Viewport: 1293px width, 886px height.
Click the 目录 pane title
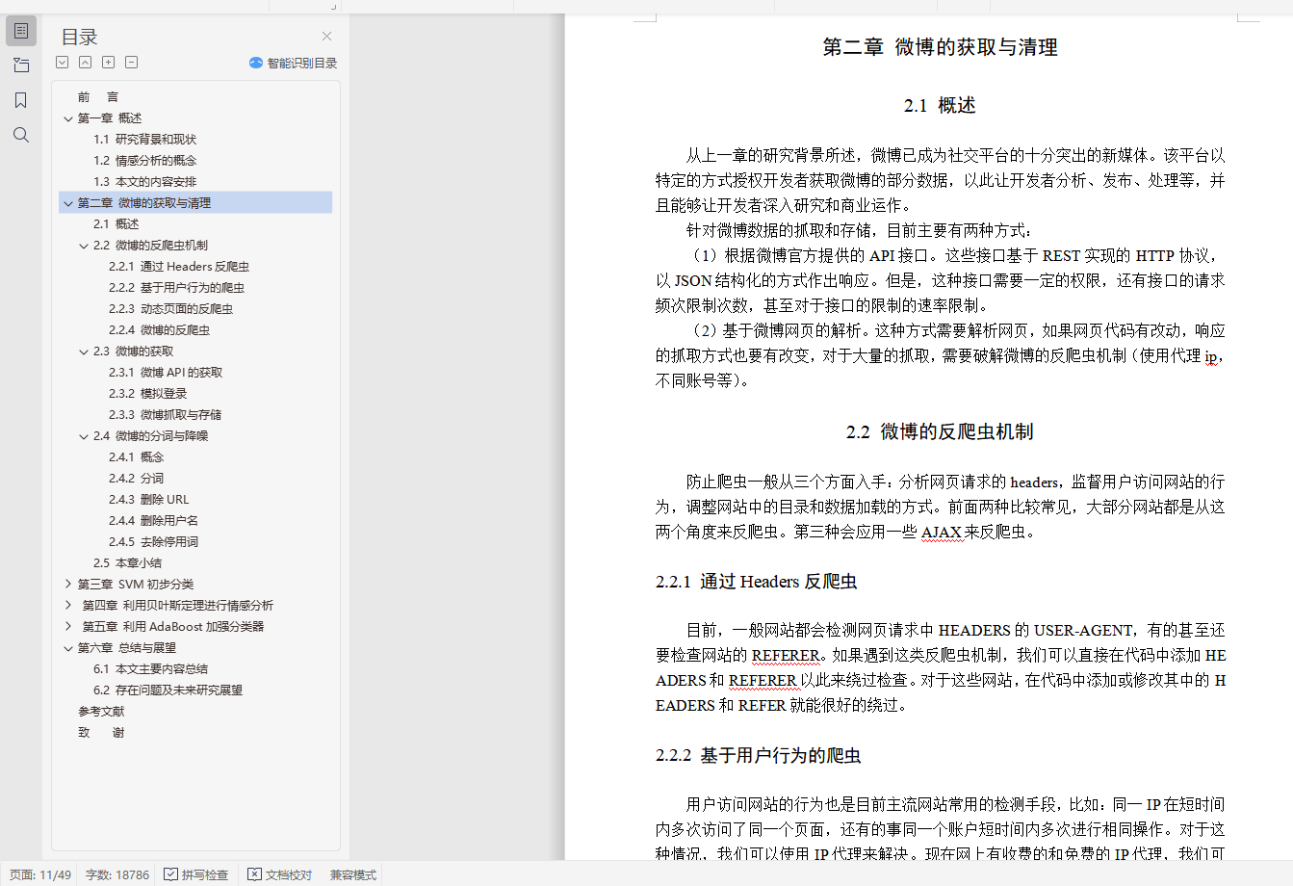pyautogui.click(x=79, y=38)
